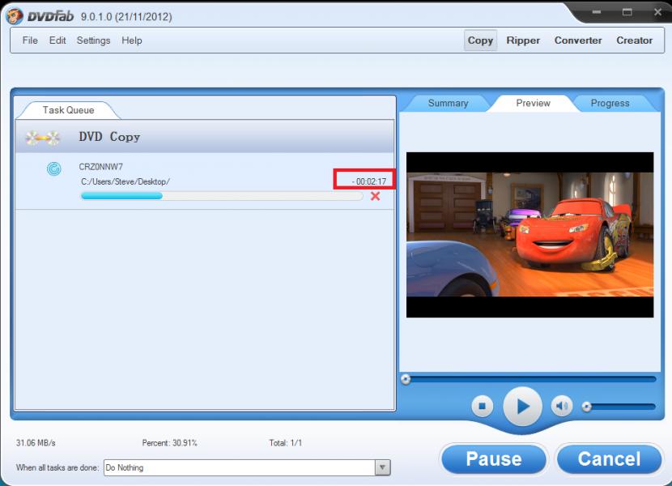Open the Progress tab
Image resolution: width=672 pixels, height=486 pixels.
coord(610,104)
